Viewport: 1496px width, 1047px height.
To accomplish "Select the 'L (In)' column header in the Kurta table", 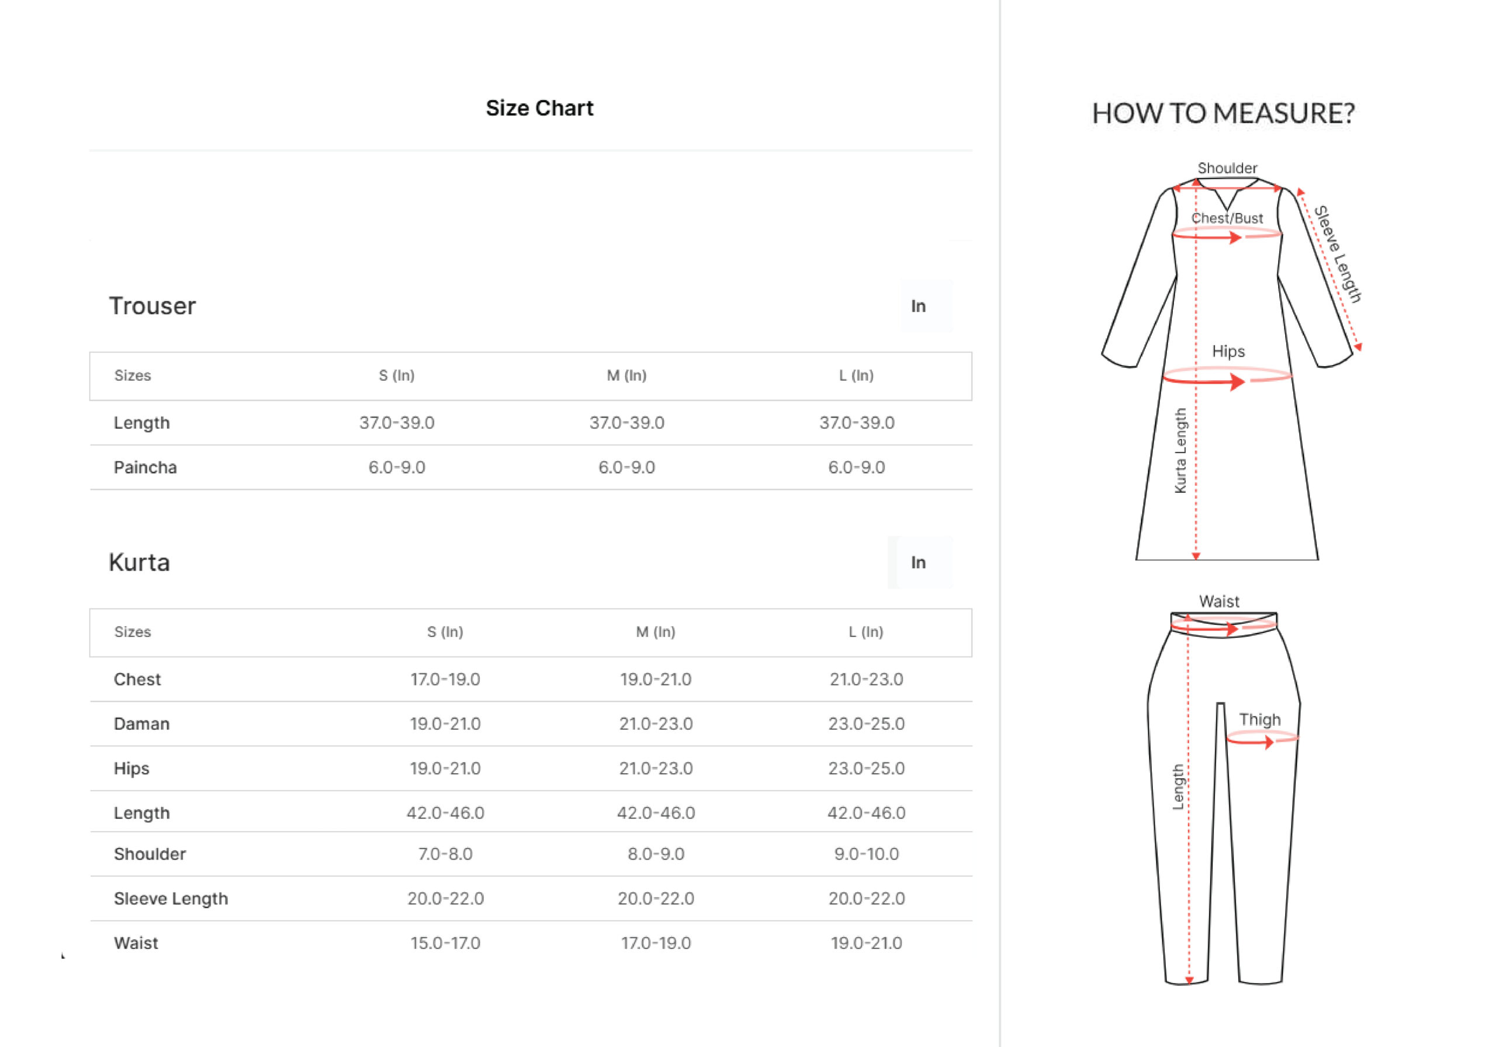I will 865,632.
